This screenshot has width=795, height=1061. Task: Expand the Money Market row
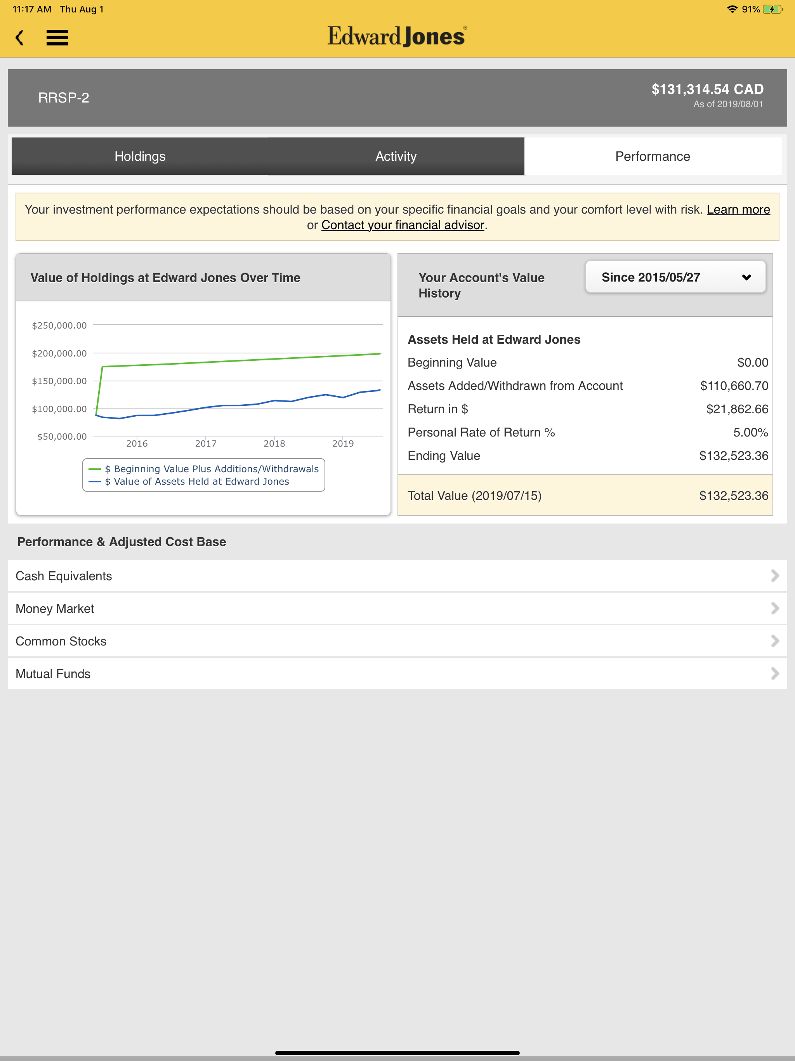point(397,608)
